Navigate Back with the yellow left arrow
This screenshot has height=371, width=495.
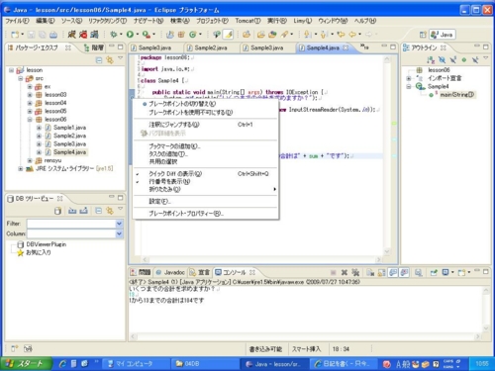[352, 35]
